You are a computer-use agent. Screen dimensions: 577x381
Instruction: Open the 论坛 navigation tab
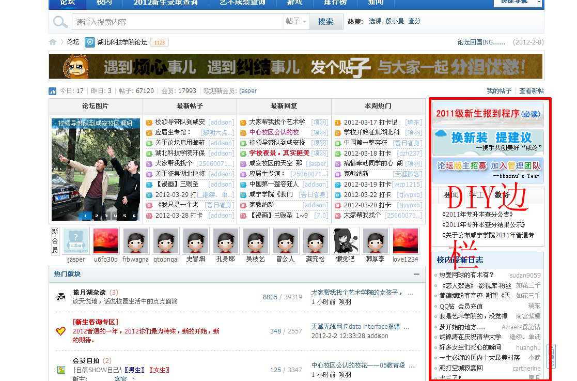tap(68, 3)
